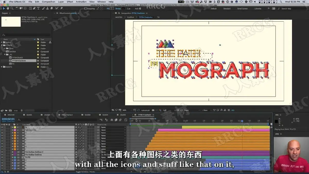This screenshot has width=309, height=174.
Task: Select the Rotation tool
Action: [17, 8]
